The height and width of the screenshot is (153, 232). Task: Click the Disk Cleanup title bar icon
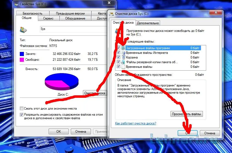[x=111, y=14]
